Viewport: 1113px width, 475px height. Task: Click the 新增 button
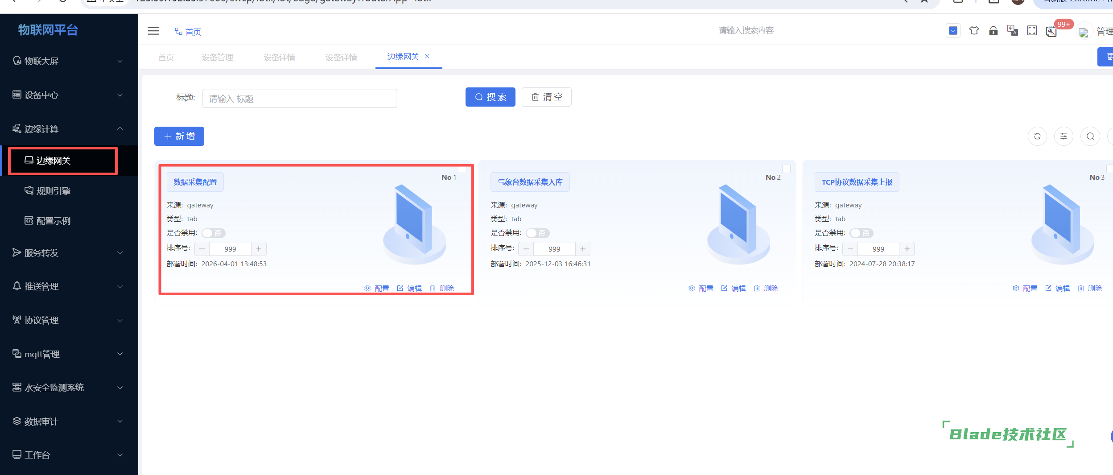coord(179,136)
